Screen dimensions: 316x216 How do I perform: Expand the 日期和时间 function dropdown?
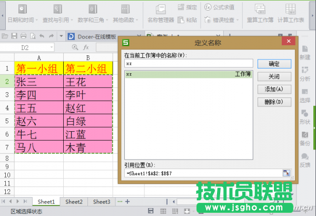(21, 19)
